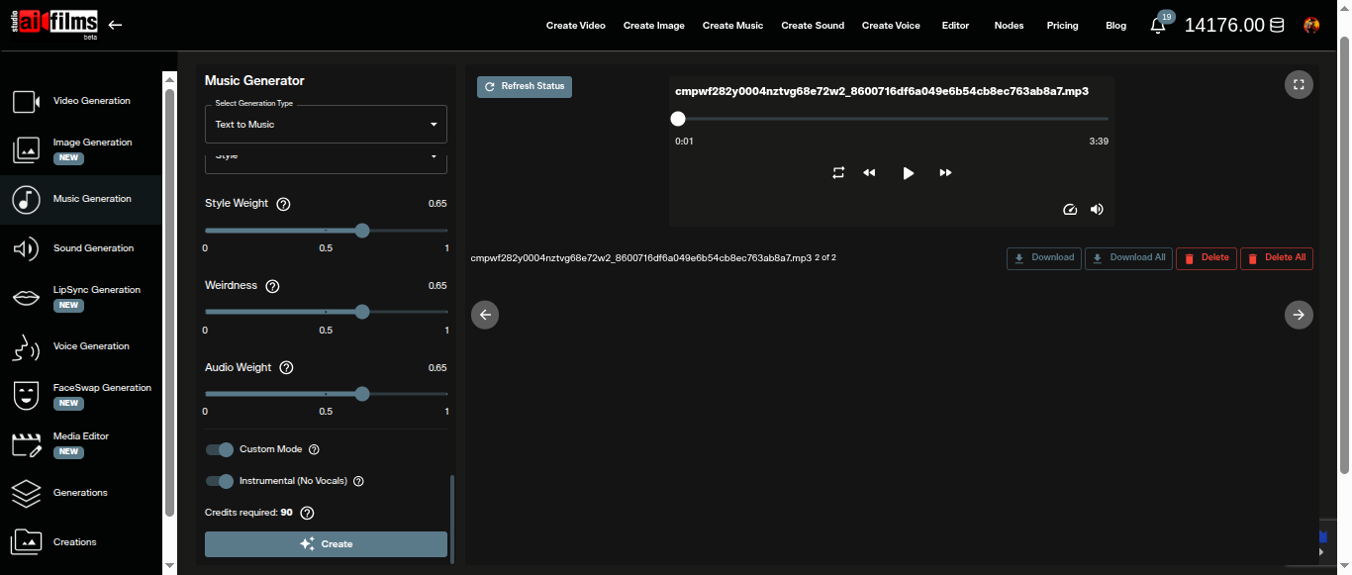The width and height of the screenshot is (1352, 575).
Task: Show help for Credits required
Action: 307,513
